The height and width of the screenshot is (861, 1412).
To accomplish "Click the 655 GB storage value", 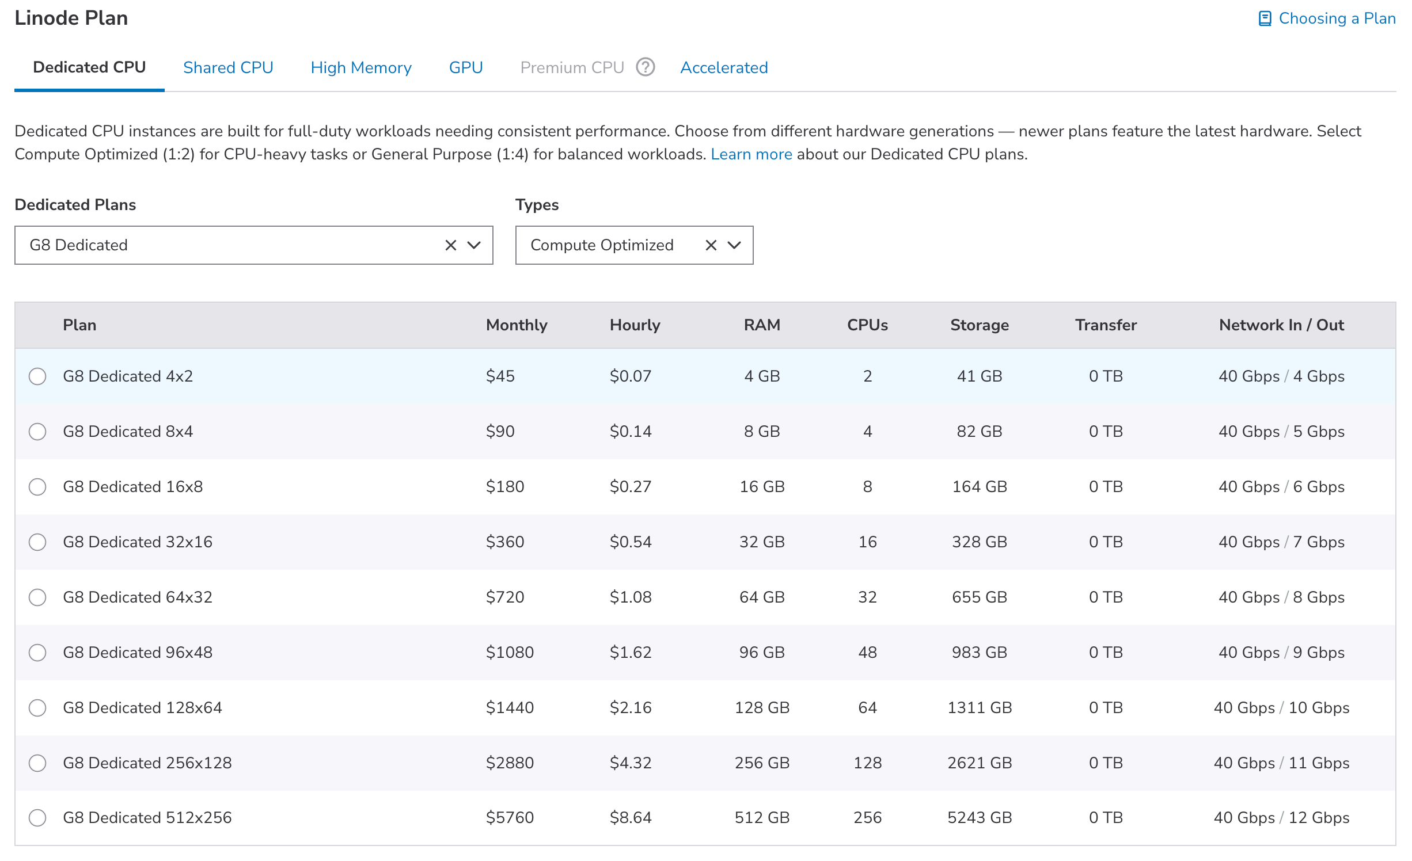I will click(x=980, y=597).
